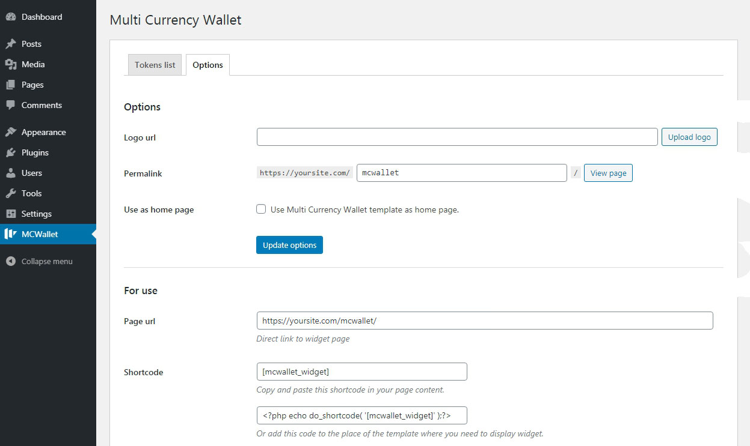Image resolution: width=750 pixels, height=446 pixels.
Task: Click the MCWallet logo icon
Action: click(x=10, y=234)
